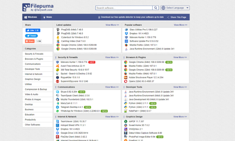Click the TeamSpeak Client icon
Screen dimensions: 235x141
[57, 96]
